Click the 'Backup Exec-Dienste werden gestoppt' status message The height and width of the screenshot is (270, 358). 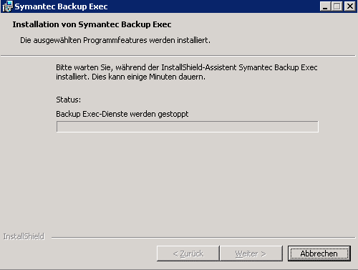tap(122, 114)
